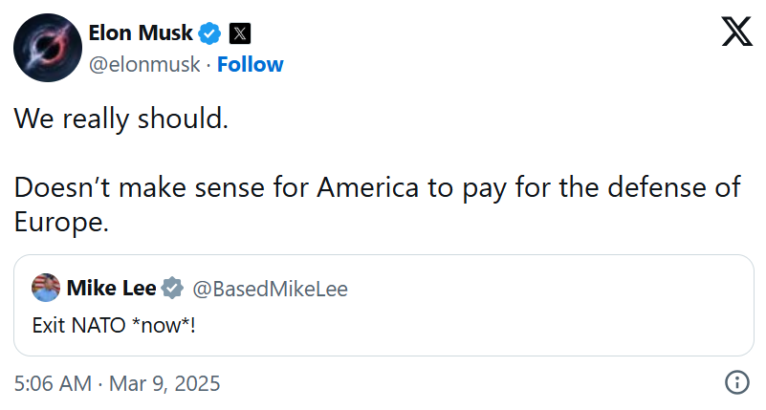The width and height of the screenshot is (766, 410).
Task: Click gray verified badge beside Mike Lee
Action: click(x=172, y=287)
